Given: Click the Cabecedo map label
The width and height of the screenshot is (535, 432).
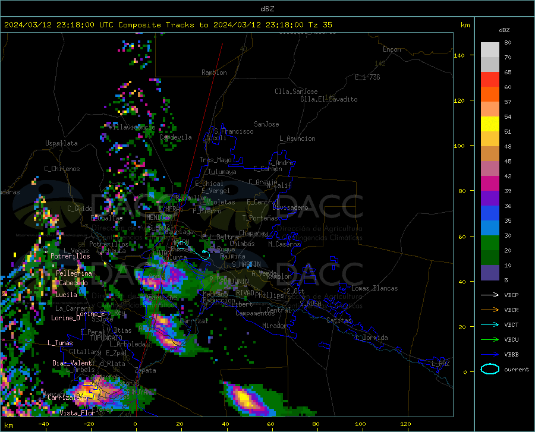Looking at the screenshot, I should (x=73, y=283).
